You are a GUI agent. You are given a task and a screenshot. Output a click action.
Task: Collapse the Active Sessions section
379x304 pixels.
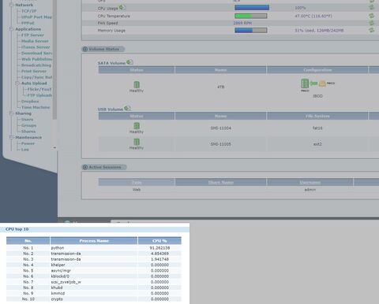click(x=85, y=167)
